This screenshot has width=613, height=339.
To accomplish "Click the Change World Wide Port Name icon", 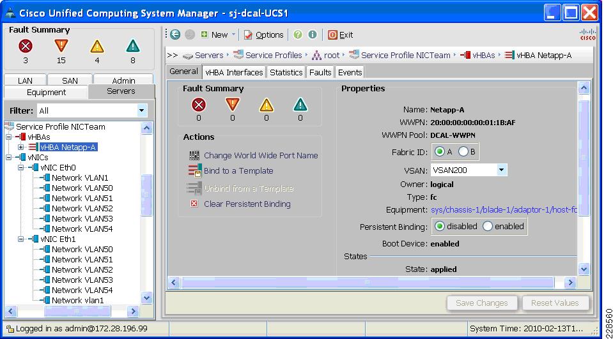I will click(x=194, y=155).
